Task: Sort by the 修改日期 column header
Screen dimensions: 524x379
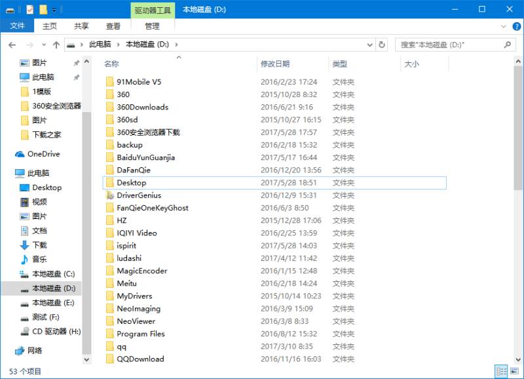Action: click(x=274, y=64)
